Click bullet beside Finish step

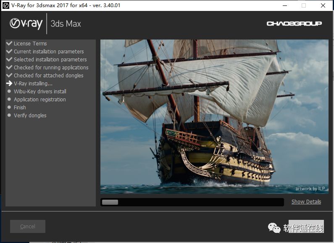9,107
